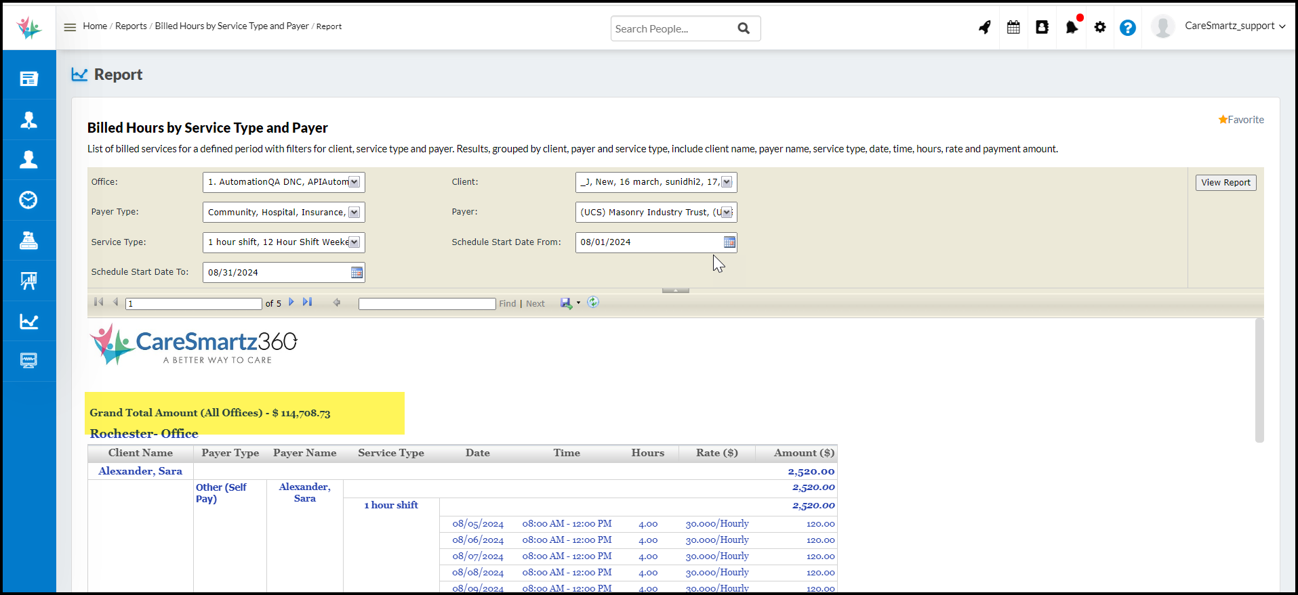
Task: Click the rocket quick-launch icon
Action: (984, 28)
